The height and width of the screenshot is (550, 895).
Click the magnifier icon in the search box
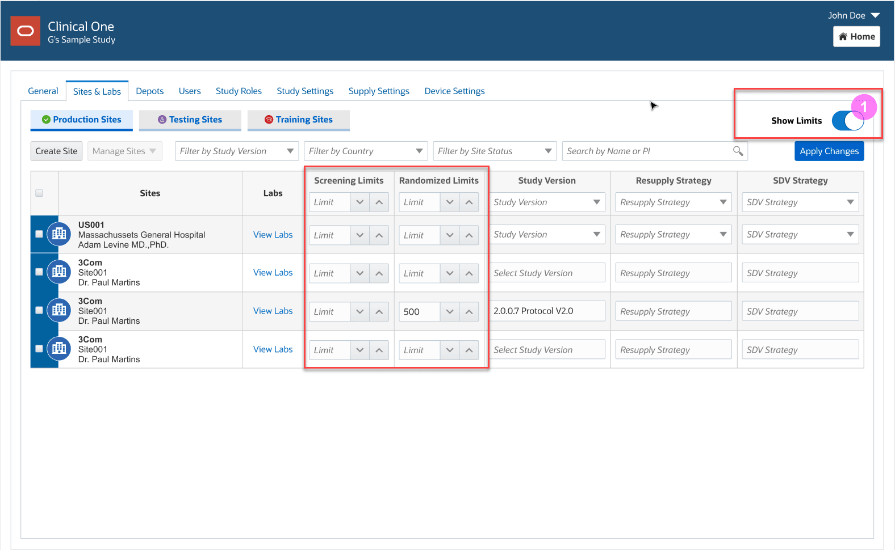click(738, 151)
